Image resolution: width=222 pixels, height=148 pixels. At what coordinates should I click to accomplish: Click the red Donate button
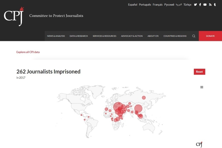coord(211,36)
